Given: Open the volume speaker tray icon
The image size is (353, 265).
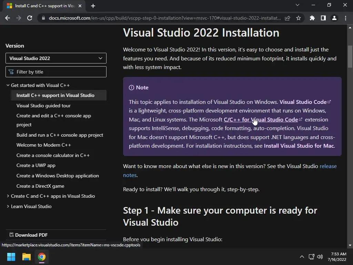Looking at the screenshot, I should [320, 257].
